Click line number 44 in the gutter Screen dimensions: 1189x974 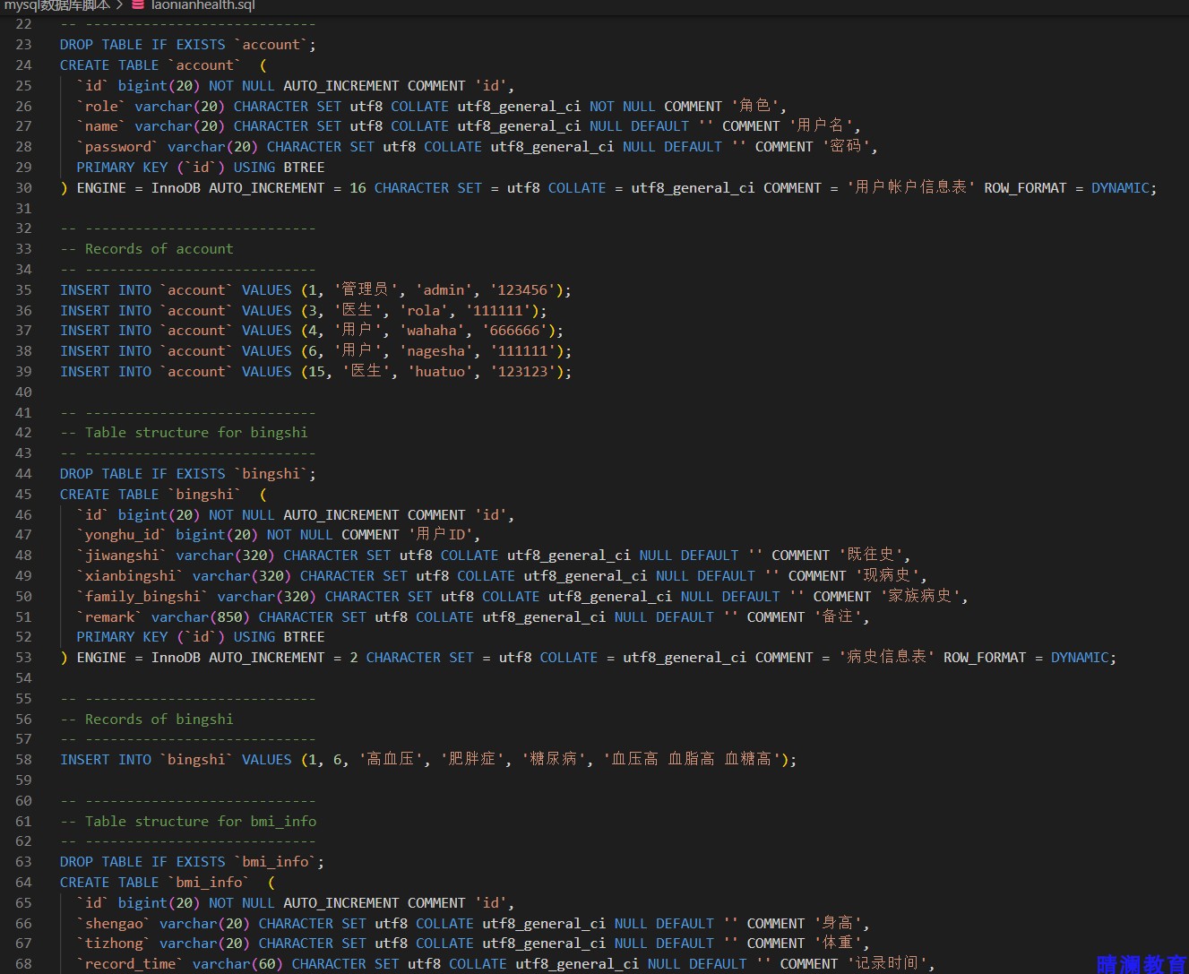click(x=23, y=474)
